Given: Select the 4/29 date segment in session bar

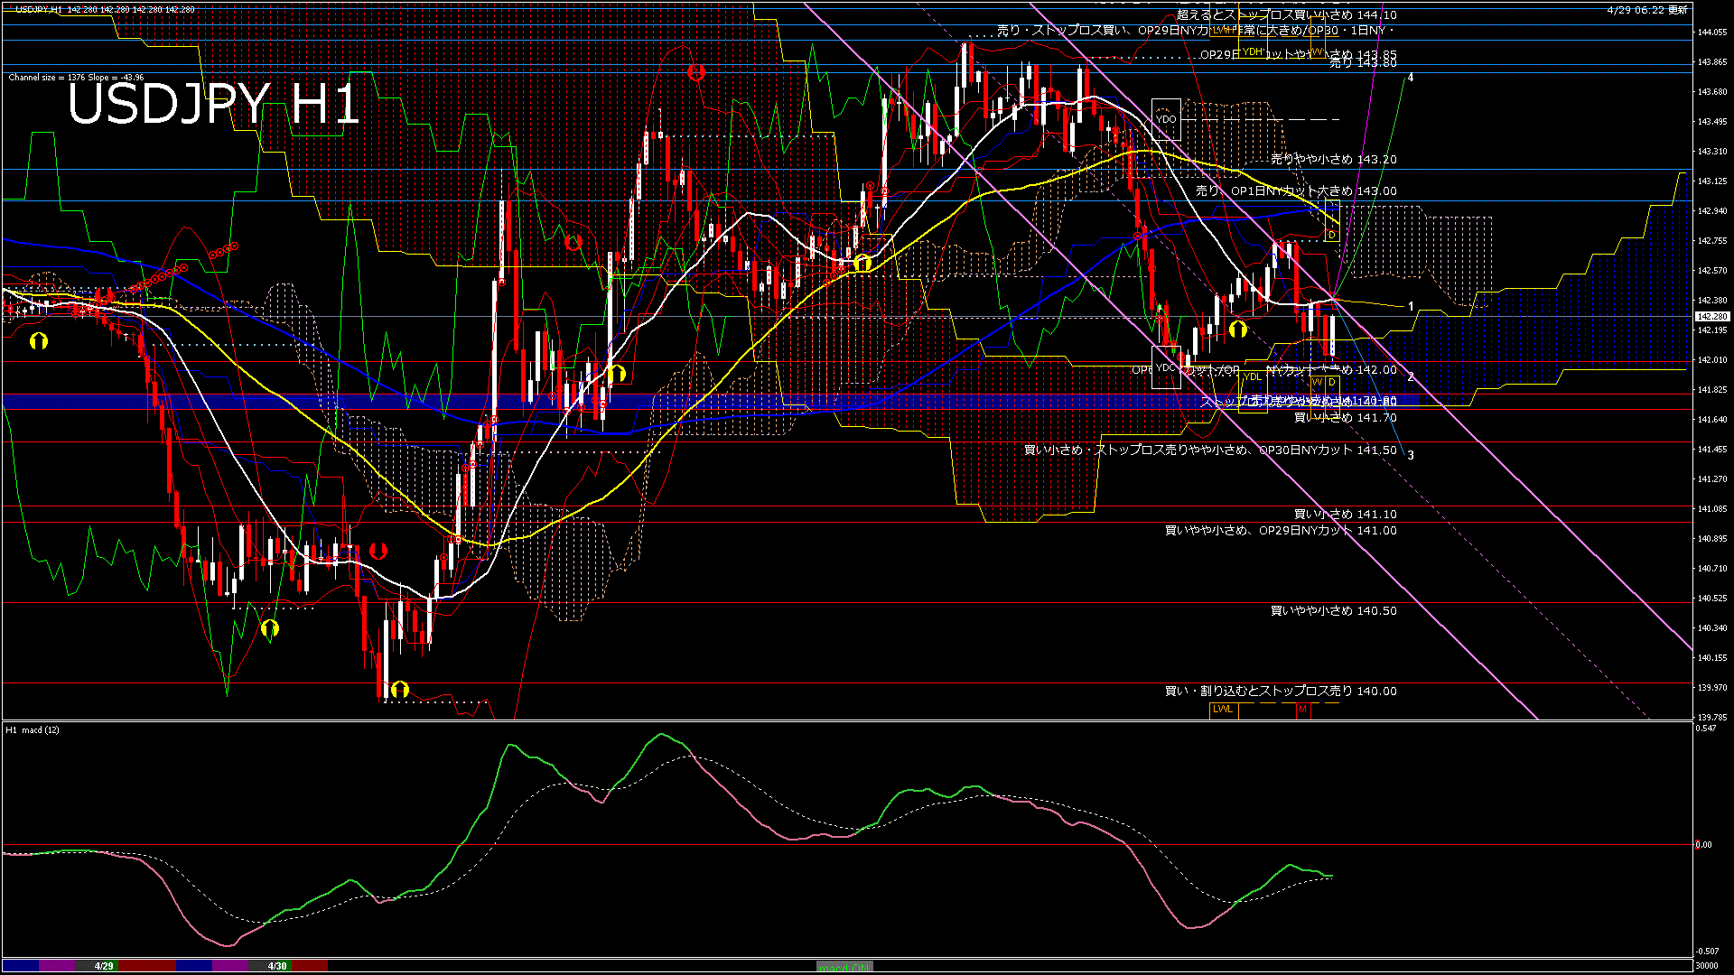Looking at the screenshot, I should pyautogui.click(x=104, y=966).
